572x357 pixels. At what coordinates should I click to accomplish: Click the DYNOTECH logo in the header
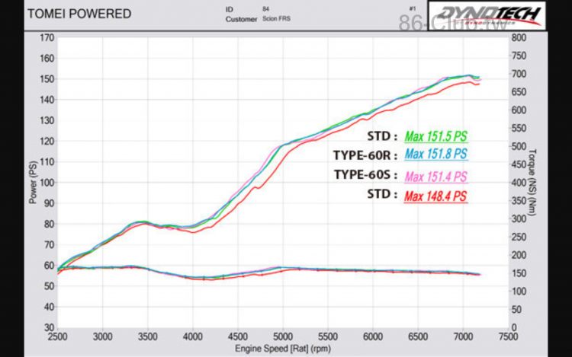coord(487,16)
